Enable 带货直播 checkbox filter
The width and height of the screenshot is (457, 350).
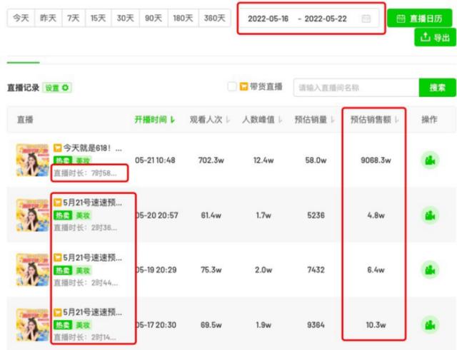click(x=232, y=87)
